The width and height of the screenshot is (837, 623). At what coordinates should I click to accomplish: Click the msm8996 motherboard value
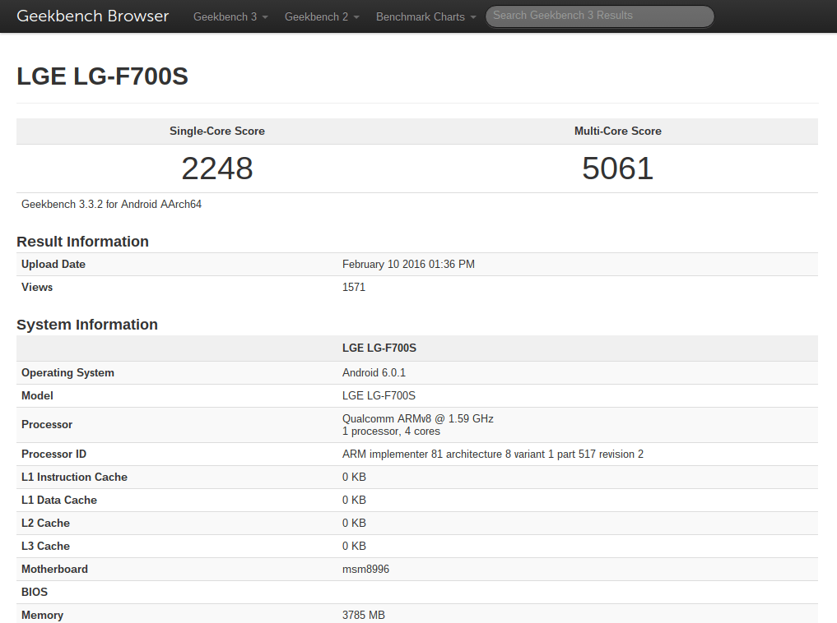tap(366, 569)
